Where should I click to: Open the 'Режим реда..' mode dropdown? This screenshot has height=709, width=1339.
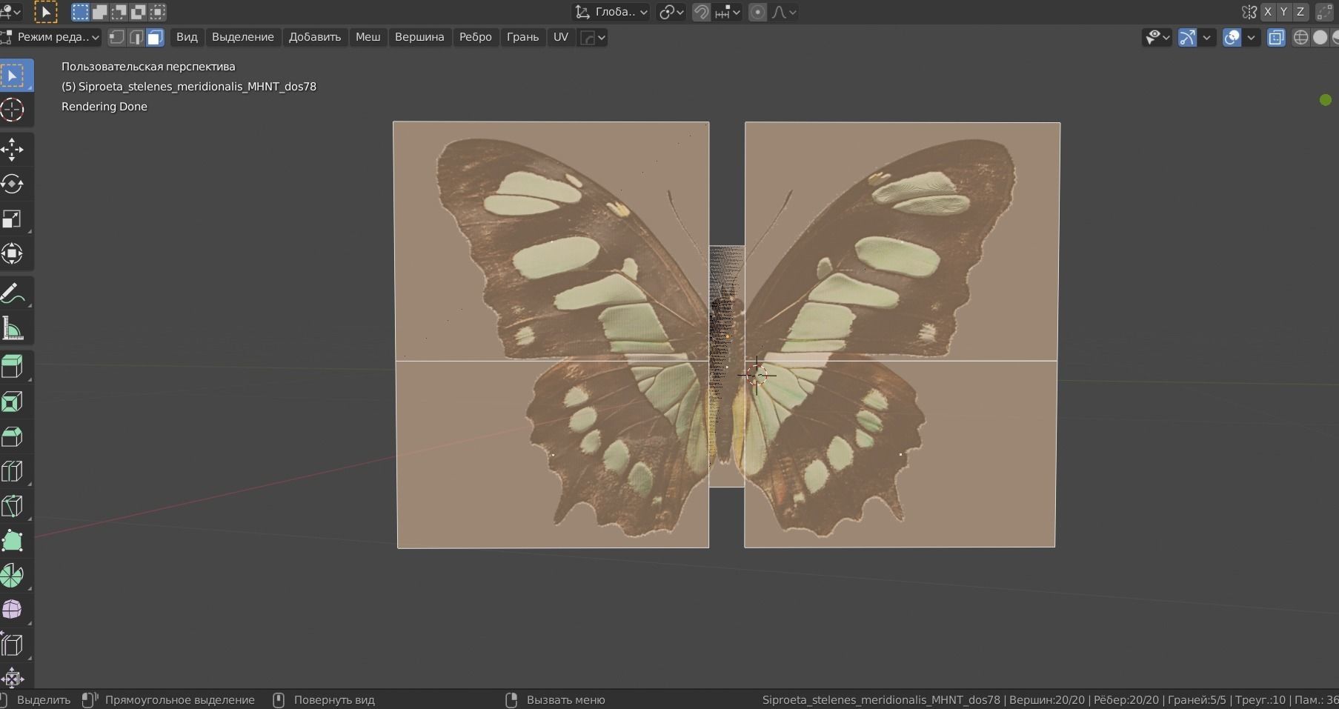tap(51, 37)
